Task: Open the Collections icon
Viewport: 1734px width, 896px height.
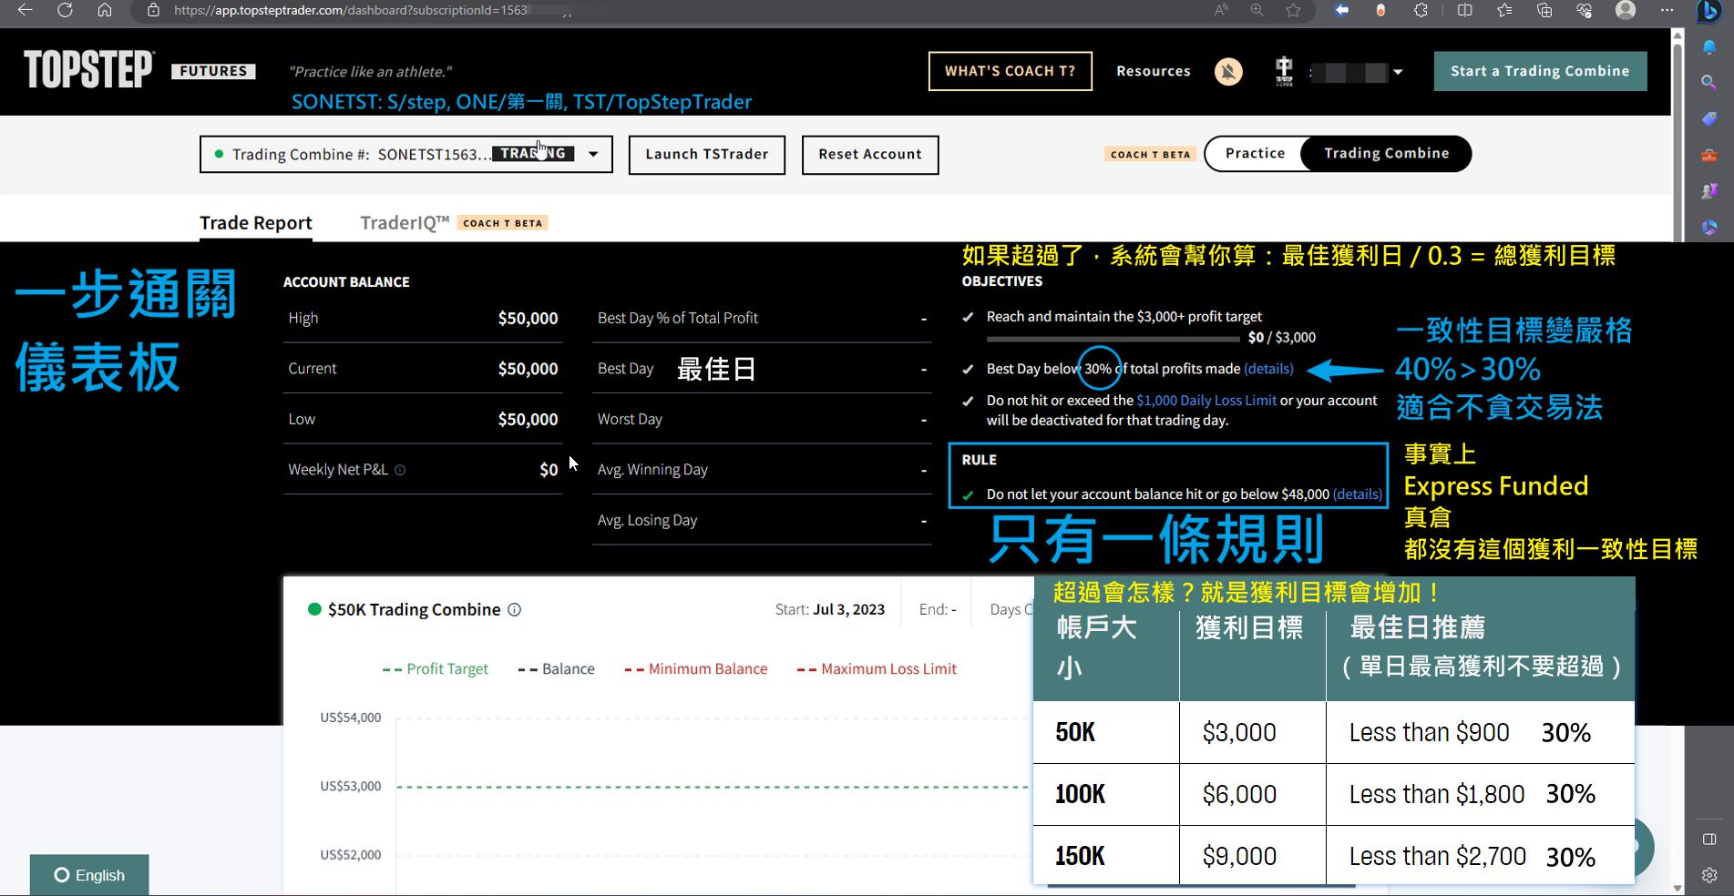Action: coord(1544,10)
